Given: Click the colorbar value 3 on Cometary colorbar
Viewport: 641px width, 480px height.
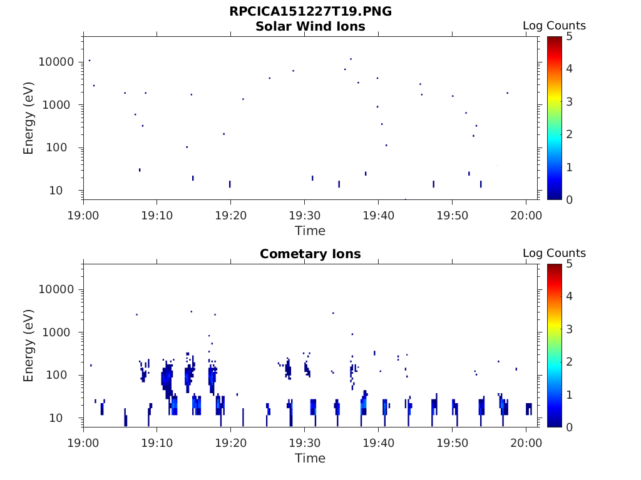Looking at the screenshot, I should [x=569, y=329].
